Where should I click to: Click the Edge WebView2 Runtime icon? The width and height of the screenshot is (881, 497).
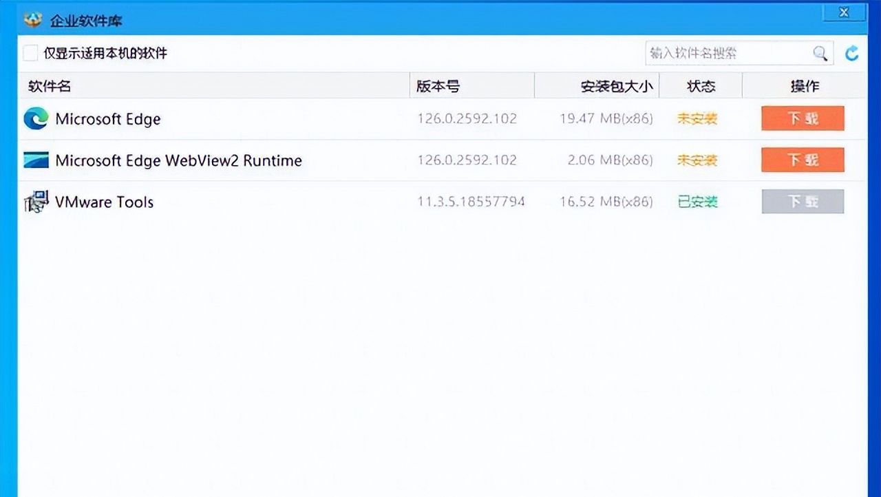click(x=36, y=160)
